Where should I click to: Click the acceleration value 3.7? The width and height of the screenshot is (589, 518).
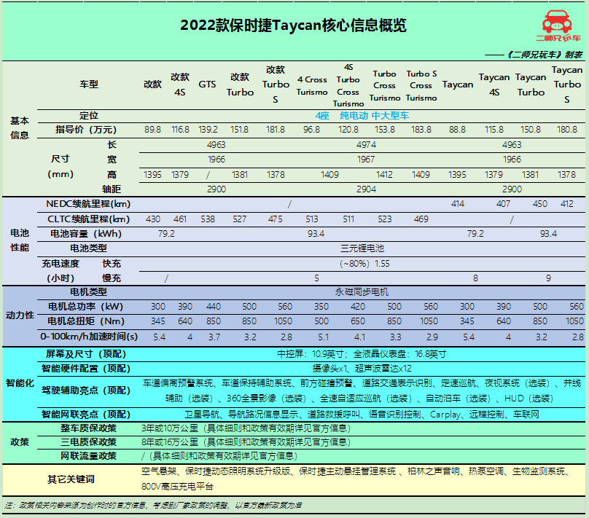click(214, 337)
